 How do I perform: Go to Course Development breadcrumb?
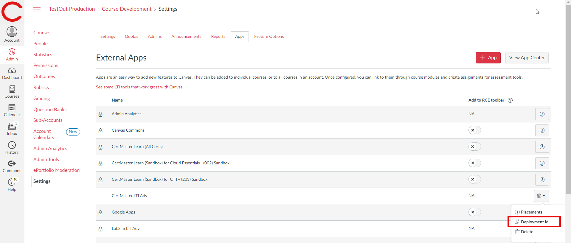click(x=127, y=9)
